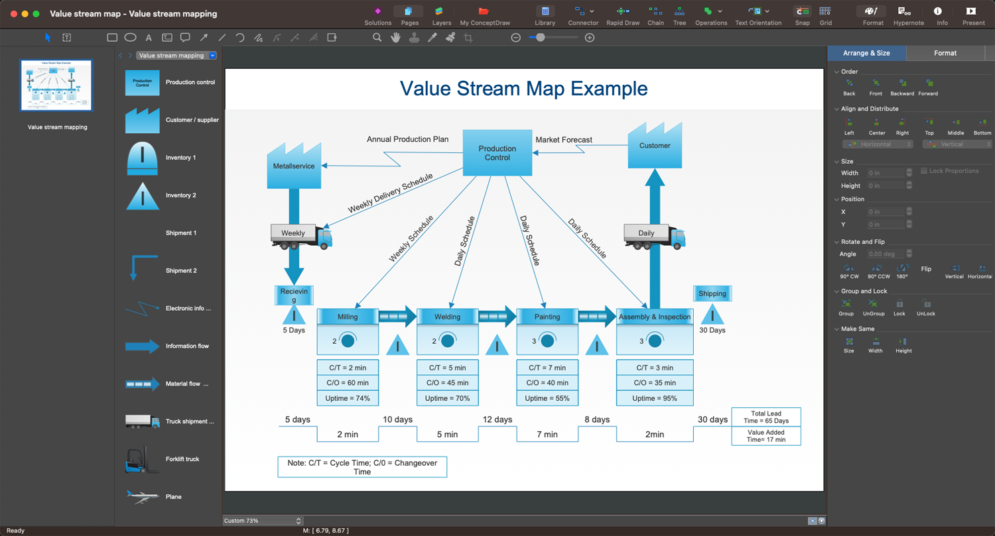Screen dimensions: 995x536
Task: Activate the Hand pan tool
Action: click(396, 38)
